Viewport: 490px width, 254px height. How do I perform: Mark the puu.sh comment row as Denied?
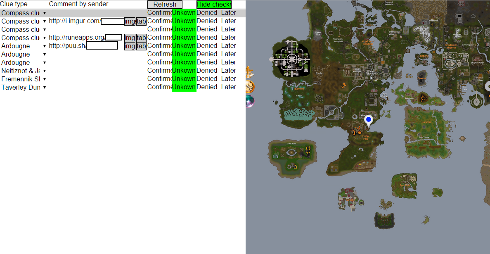click(x=207, y=46)
